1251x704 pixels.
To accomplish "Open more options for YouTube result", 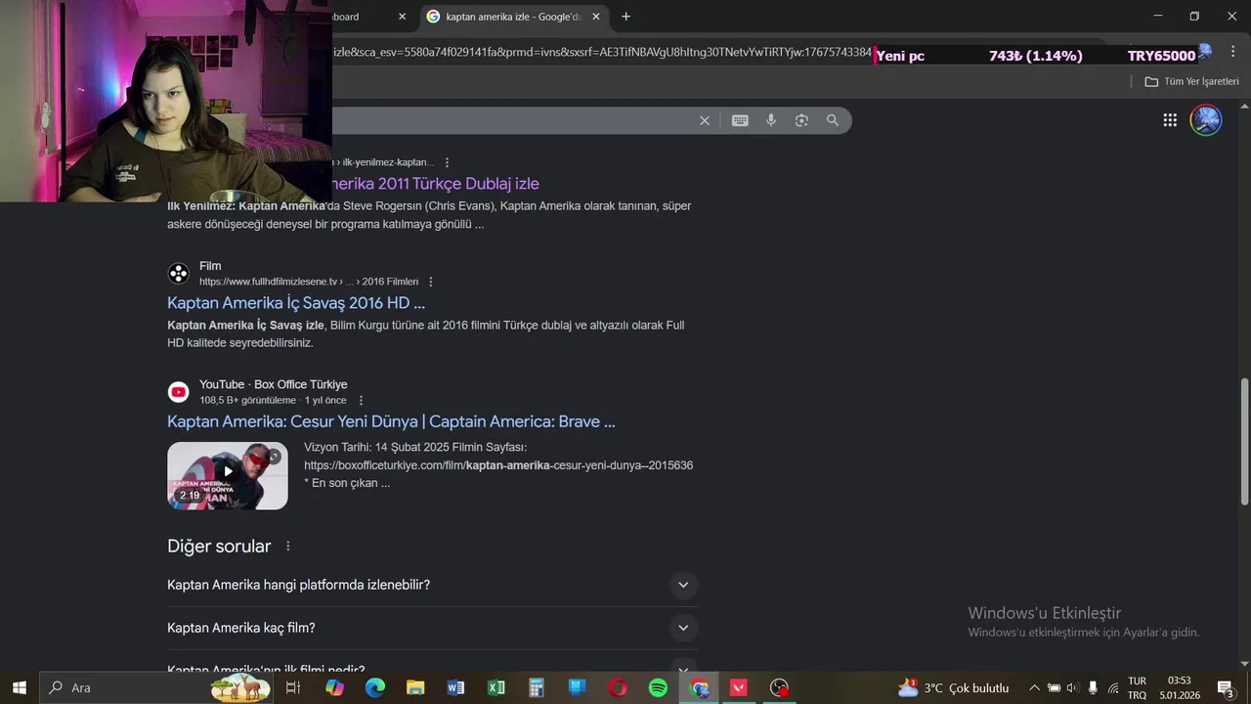I will click(361, 400).
